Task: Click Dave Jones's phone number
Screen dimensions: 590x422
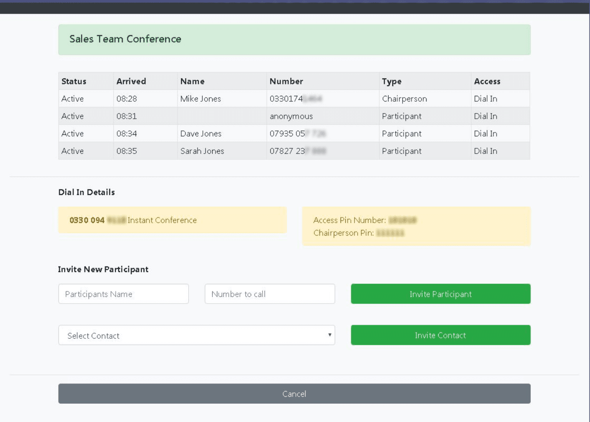Action: coord(298,134)
